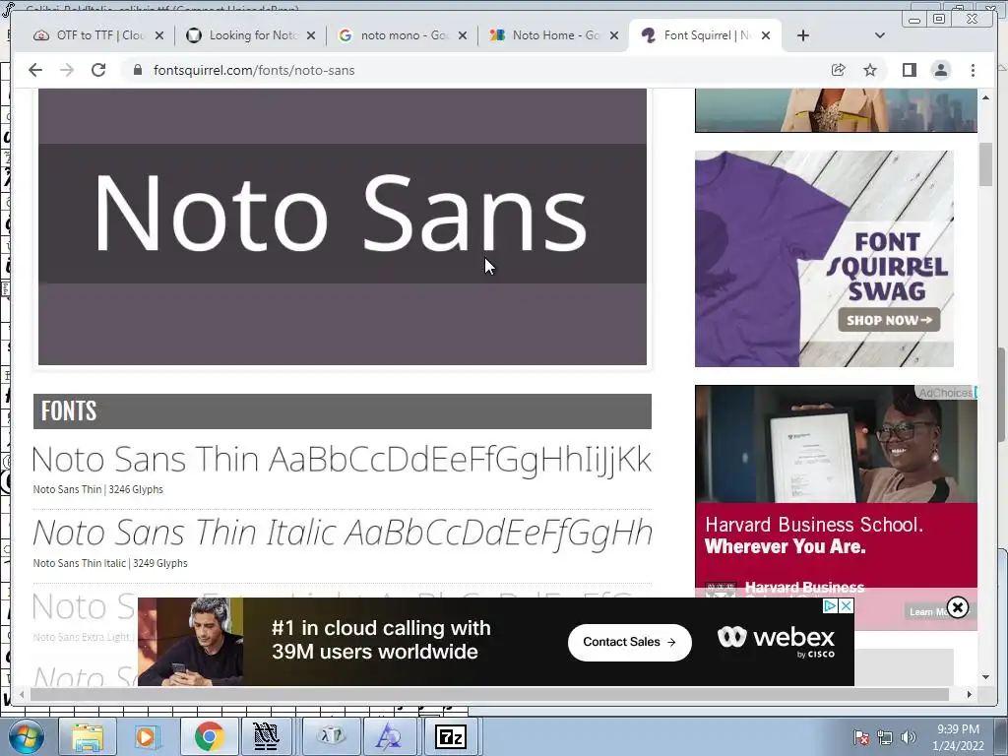Open the Webex ad info triangle

(x=831, y=605)
